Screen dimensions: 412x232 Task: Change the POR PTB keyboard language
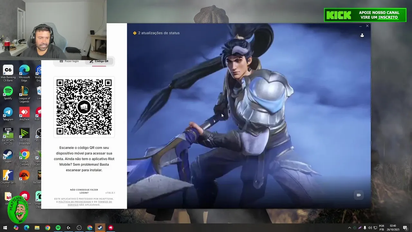(382, 228)
